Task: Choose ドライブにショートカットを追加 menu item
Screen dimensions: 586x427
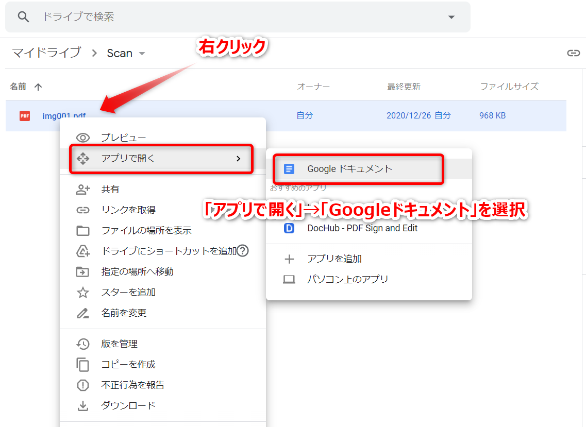Action: click(x=163, y=251)
